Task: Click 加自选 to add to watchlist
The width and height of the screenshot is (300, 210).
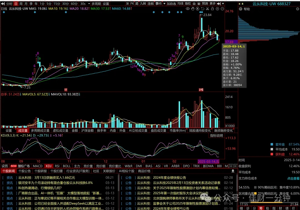Action: 171,4
